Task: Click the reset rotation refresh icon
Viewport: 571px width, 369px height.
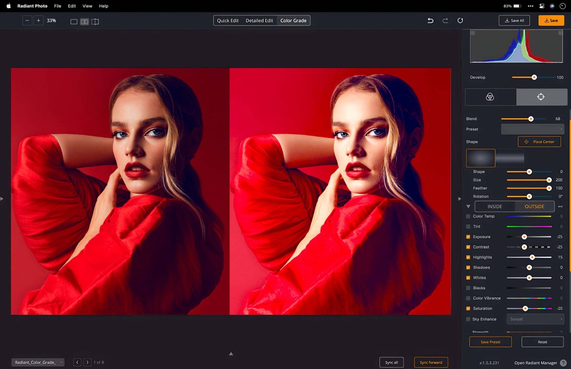Action: click(461, 20)
